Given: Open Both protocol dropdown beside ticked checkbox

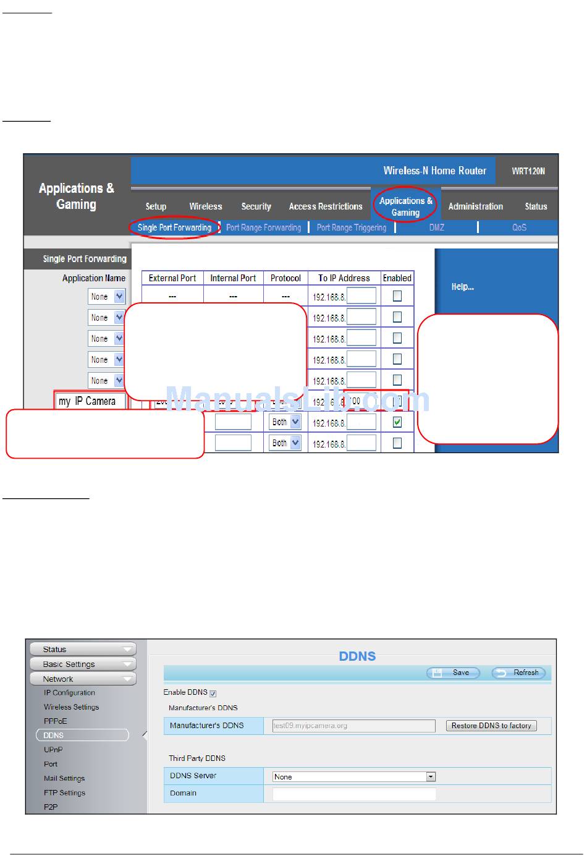Looking at the screenshot, I should point(285,422).
